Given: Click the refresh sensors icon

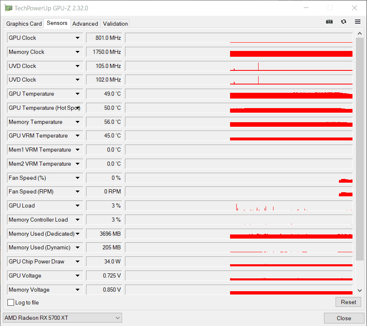Looking at the screenshot, I should [x=343, y=22].
